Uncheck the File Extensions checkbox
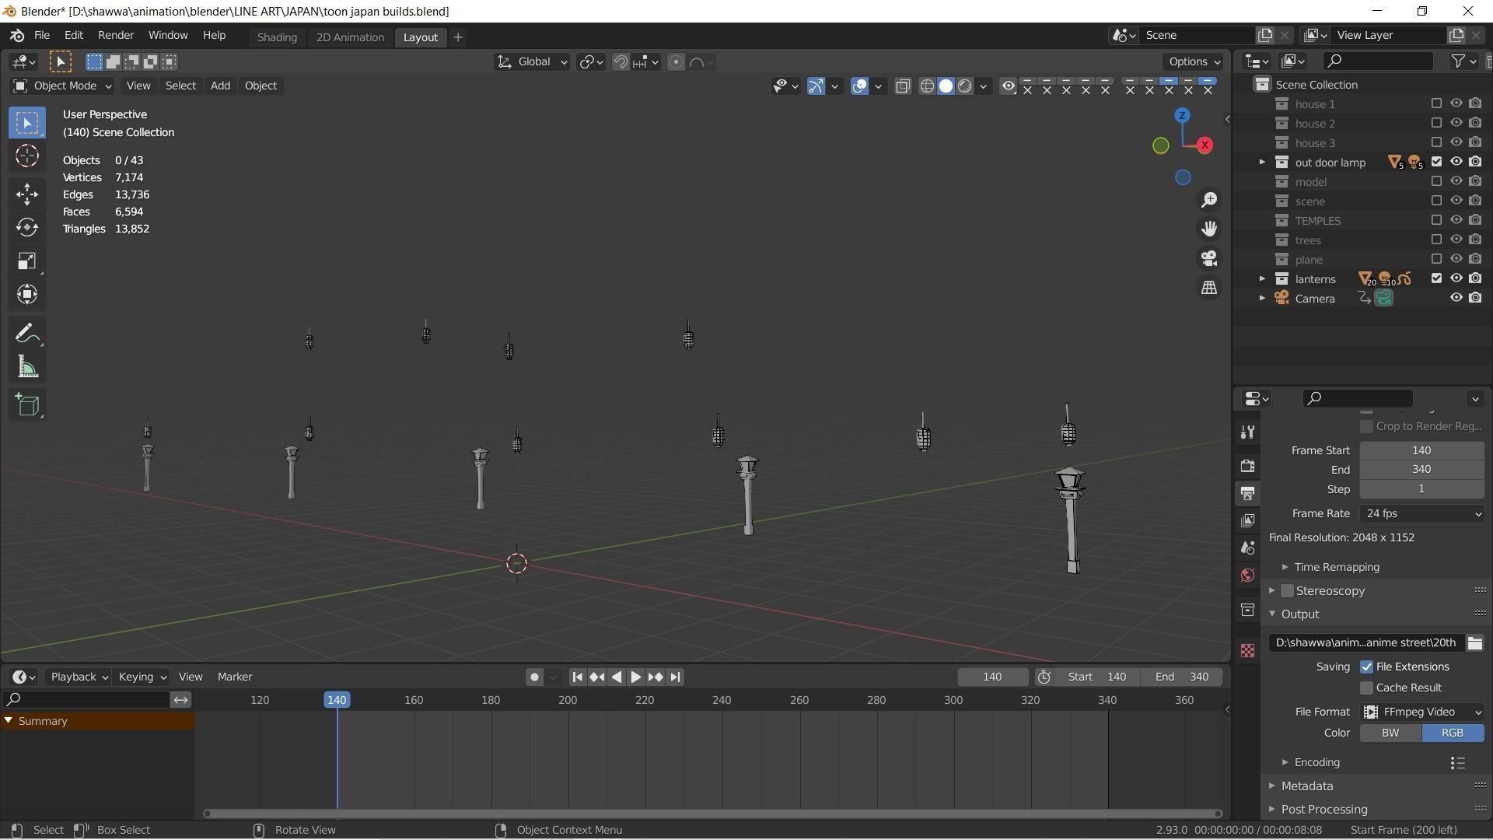 click(1366, 667)
